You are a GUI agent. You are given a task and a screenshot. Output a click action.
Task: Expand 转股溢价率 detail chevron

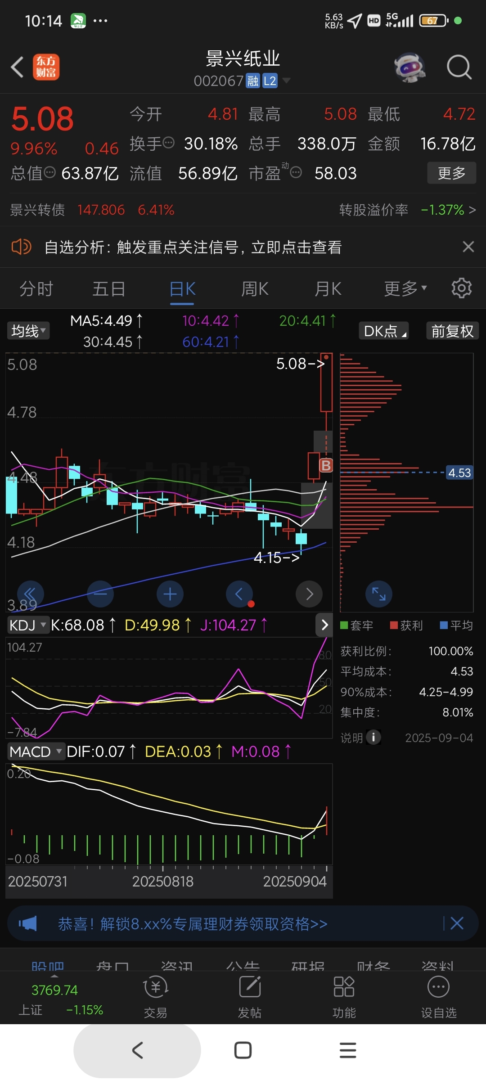click(472, 210)
